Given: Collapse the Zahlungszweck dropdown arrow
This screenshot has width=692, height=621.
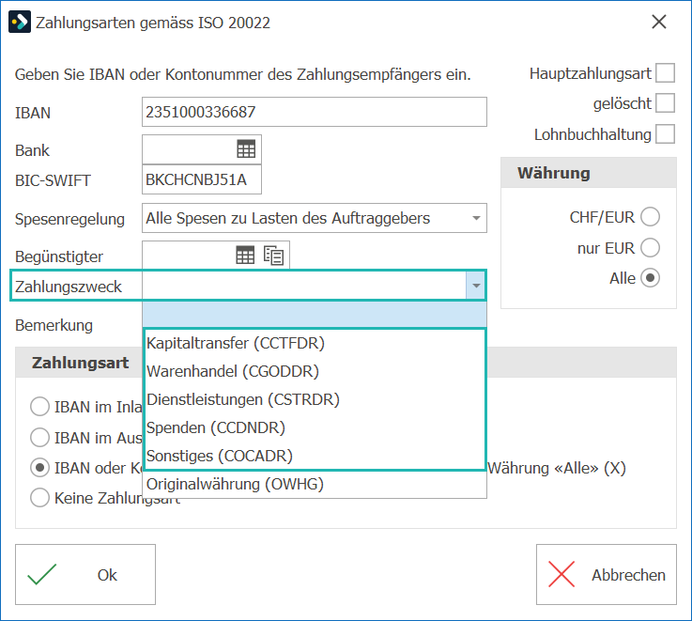Looking at the screenshot, I should [476, 286].
